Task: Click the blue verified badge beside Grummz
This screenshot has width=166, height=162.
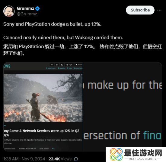Action: 37,8
